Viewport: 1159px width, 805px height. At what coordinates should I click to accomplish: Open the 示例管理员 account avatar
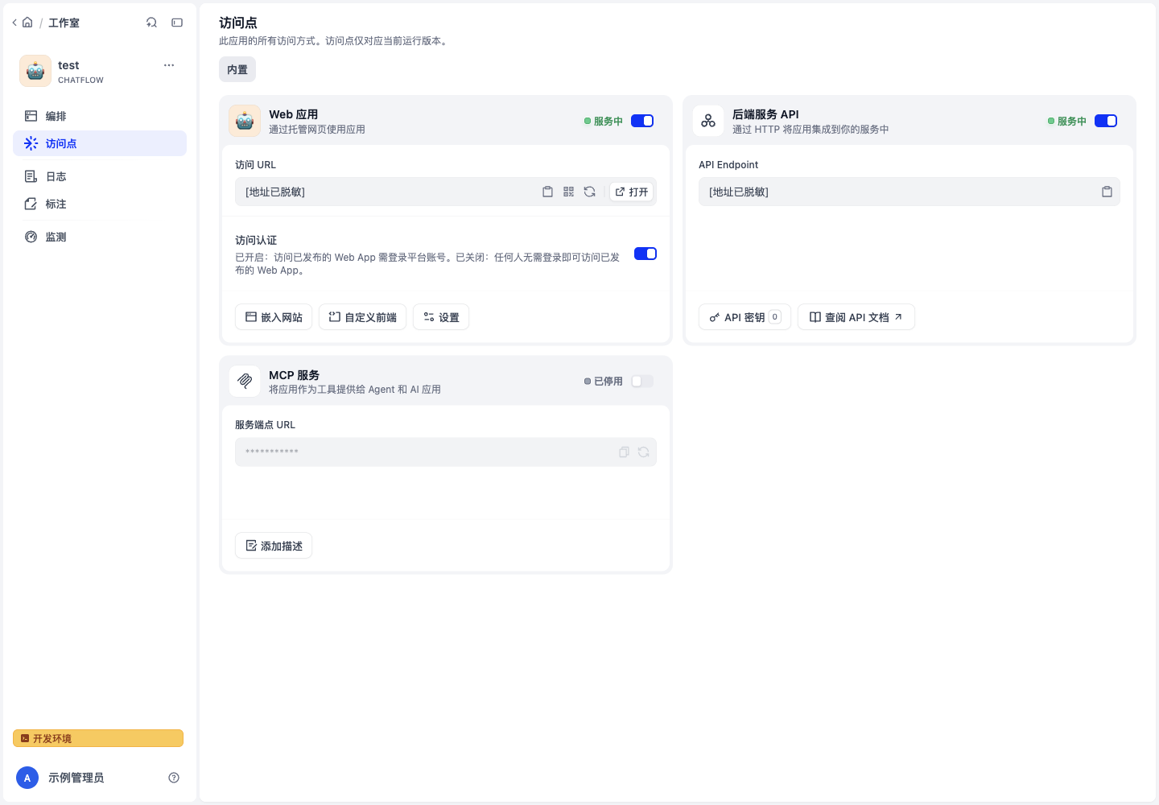(x=27, y=778)
